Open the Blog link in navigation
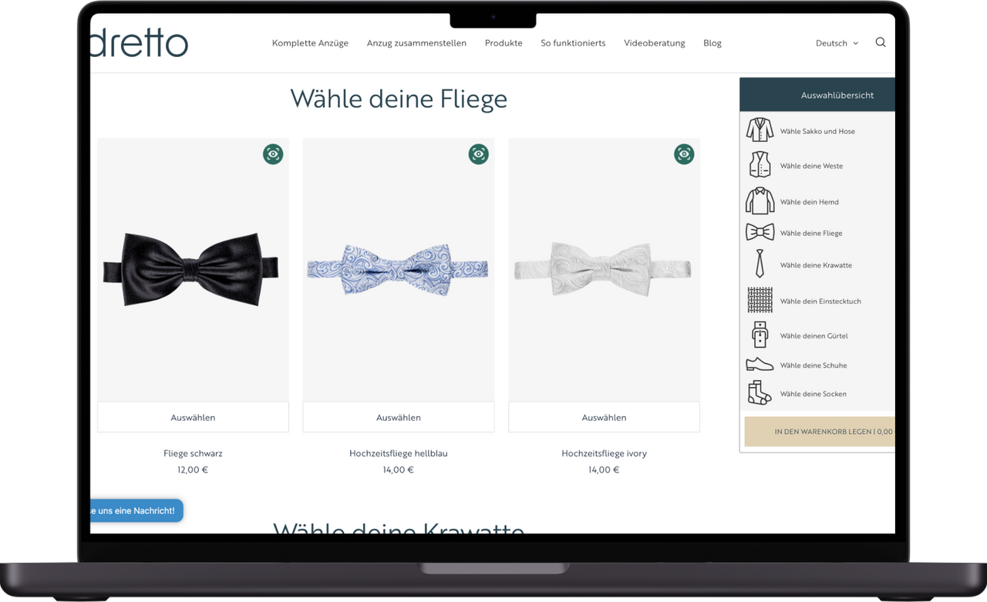Screen dimensions: 987x602 click(712, 43)
